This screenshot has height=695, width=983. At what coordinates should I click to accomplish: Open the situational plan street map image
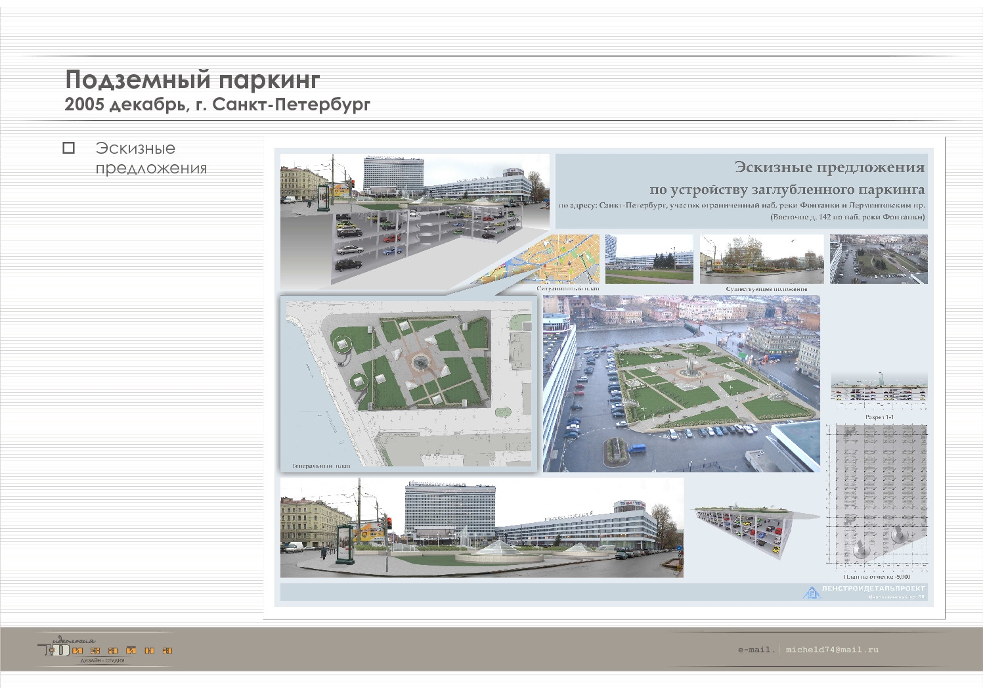(553, 259)
